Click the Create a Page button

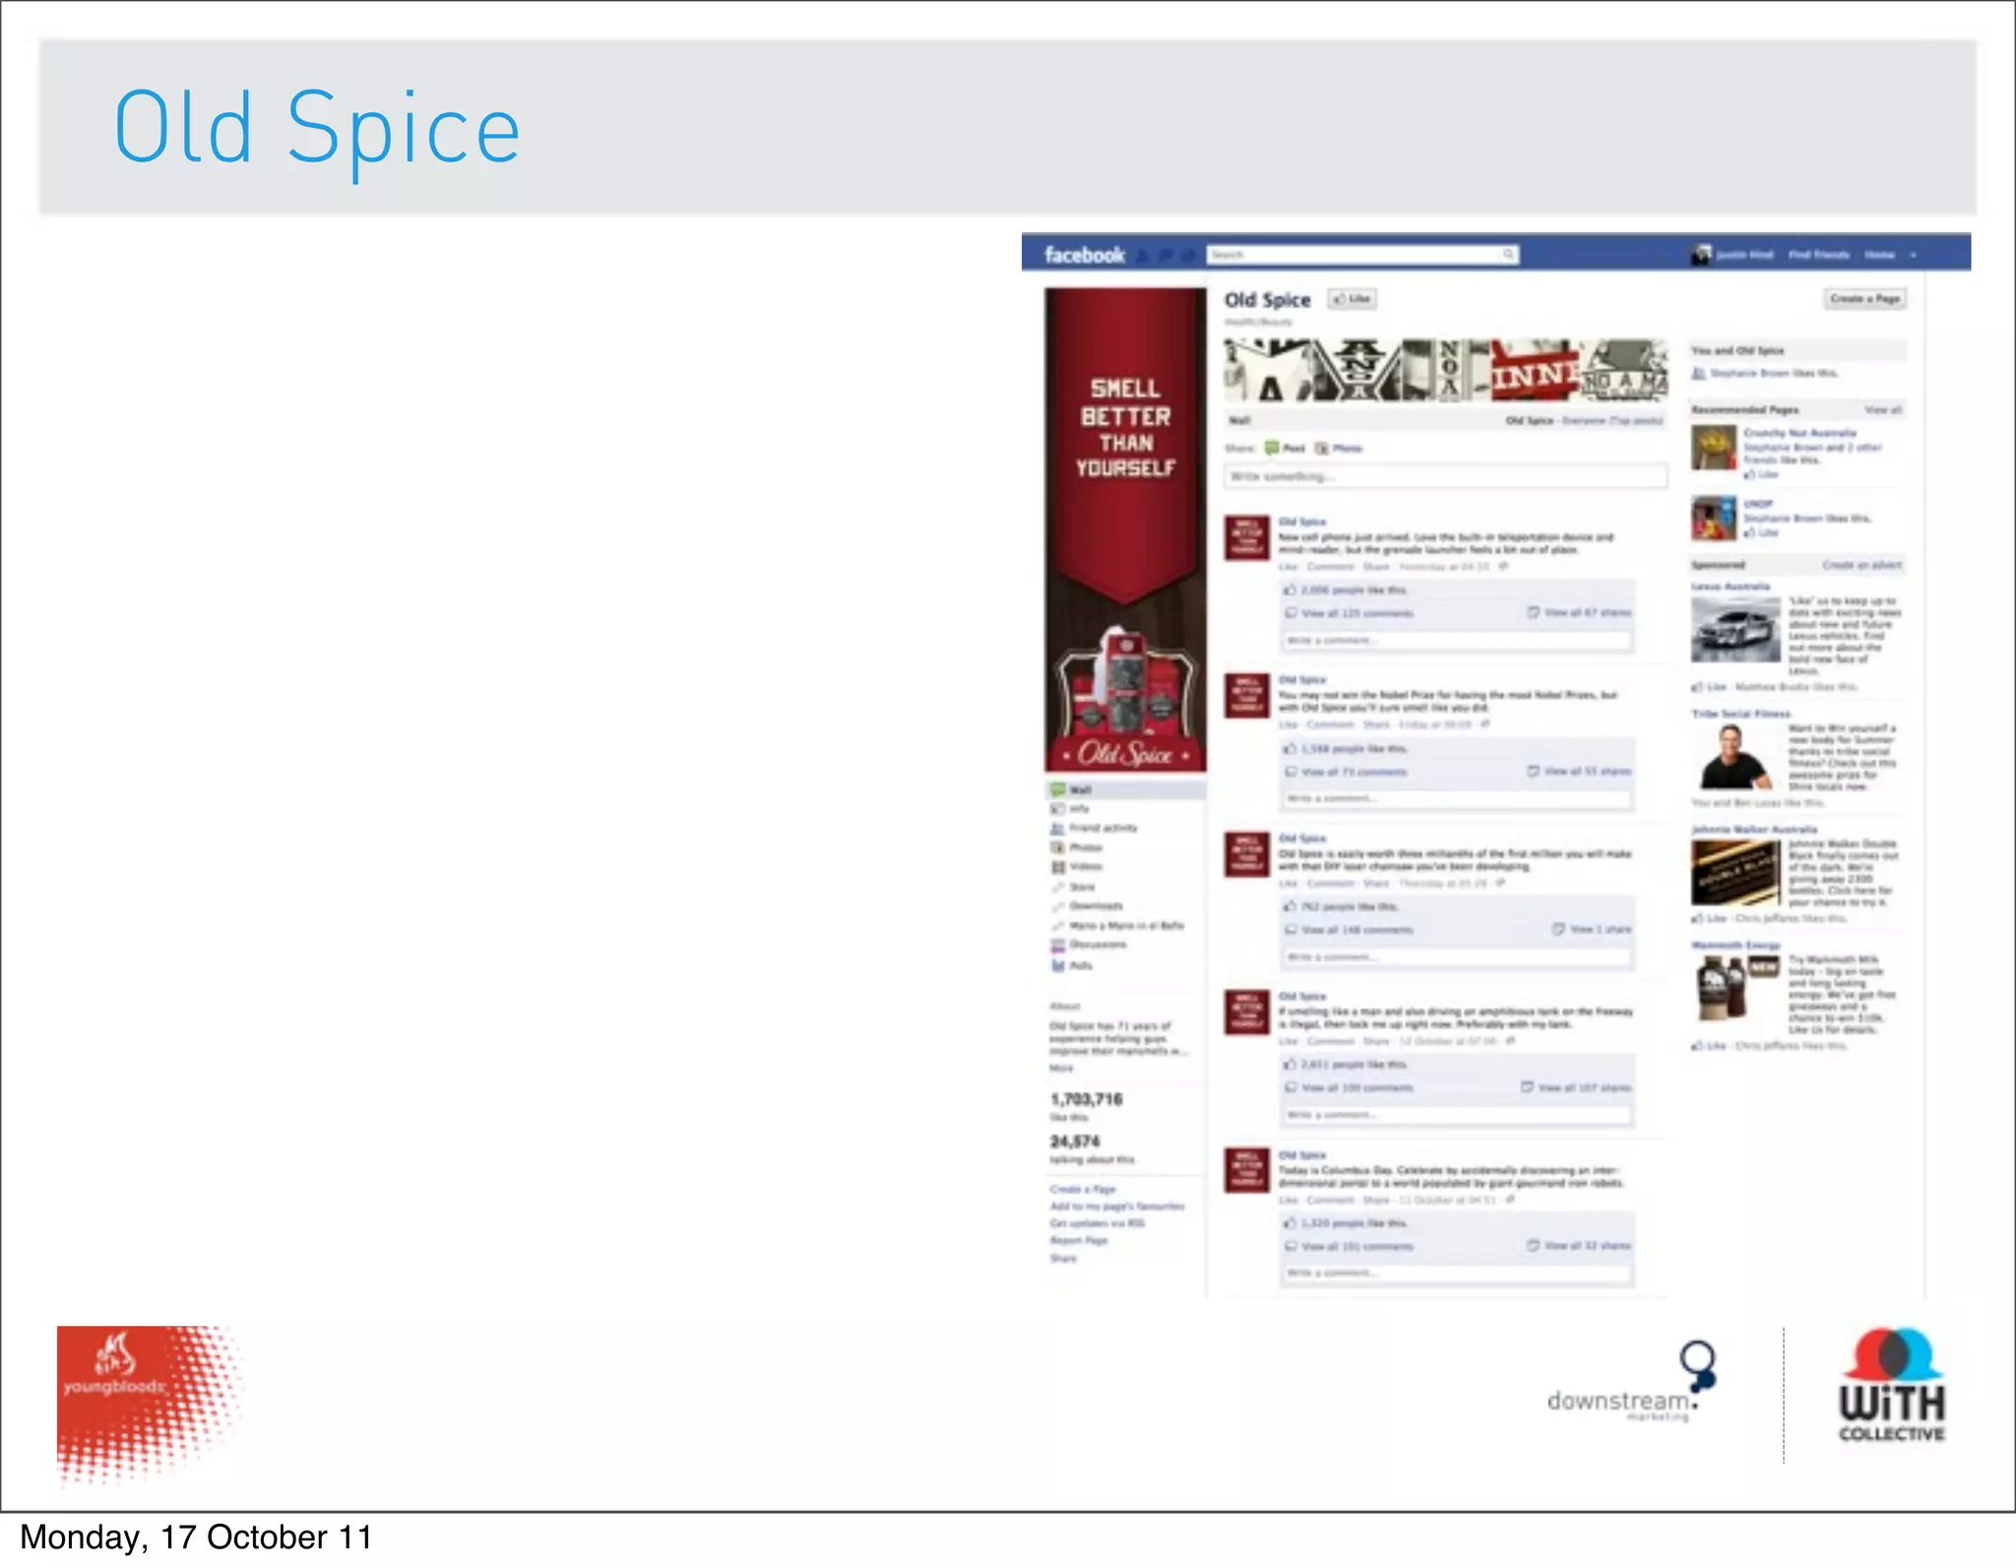1865,298
